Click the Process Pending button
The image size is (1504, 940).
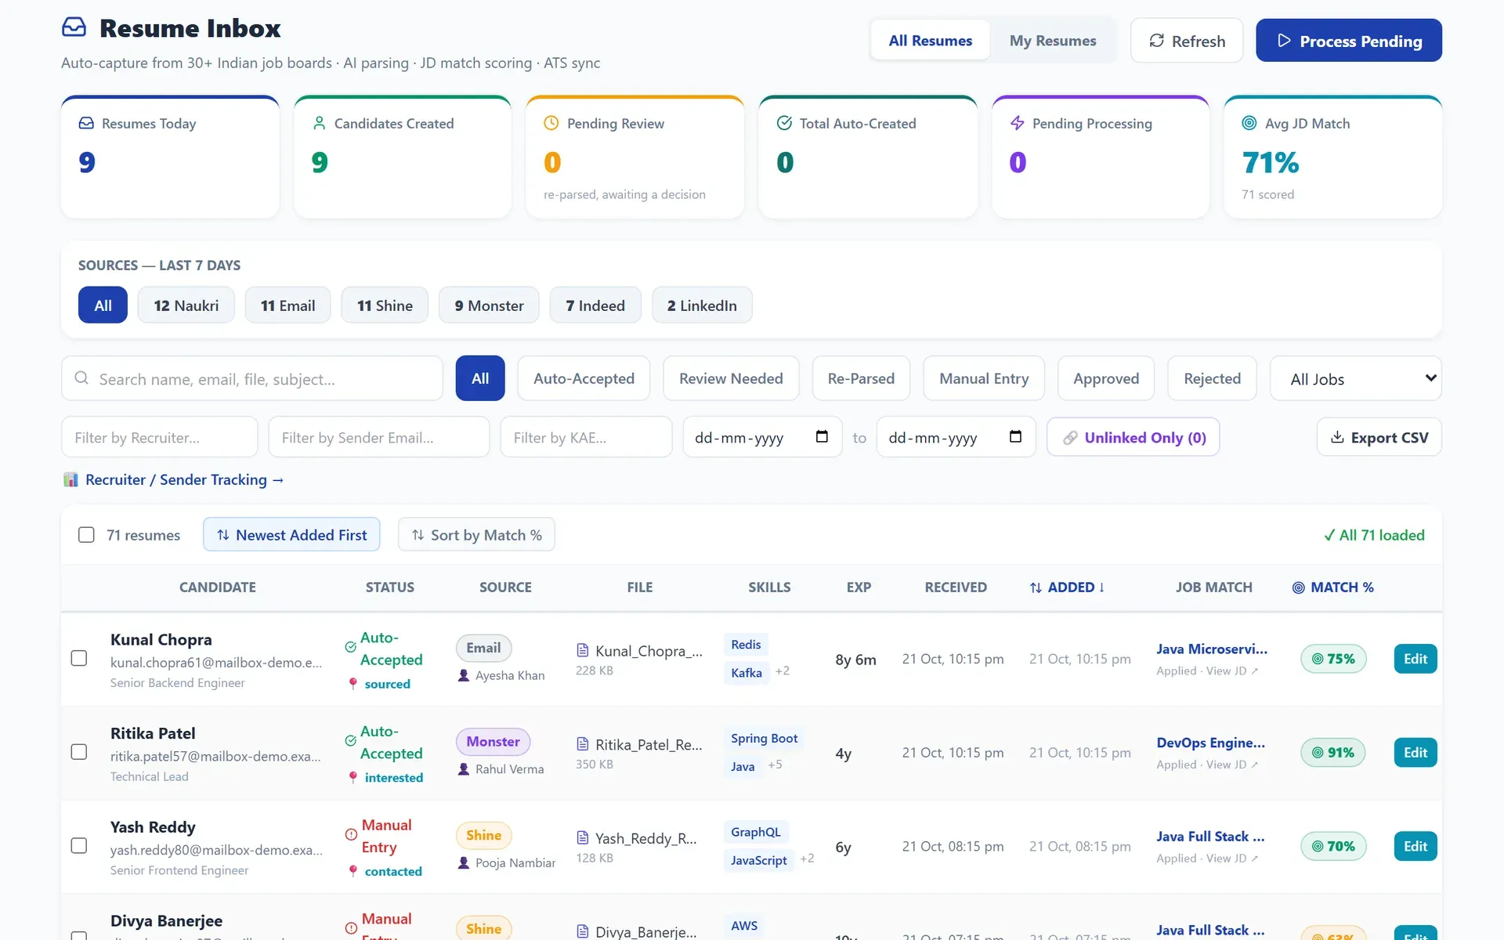(1348, 41)
